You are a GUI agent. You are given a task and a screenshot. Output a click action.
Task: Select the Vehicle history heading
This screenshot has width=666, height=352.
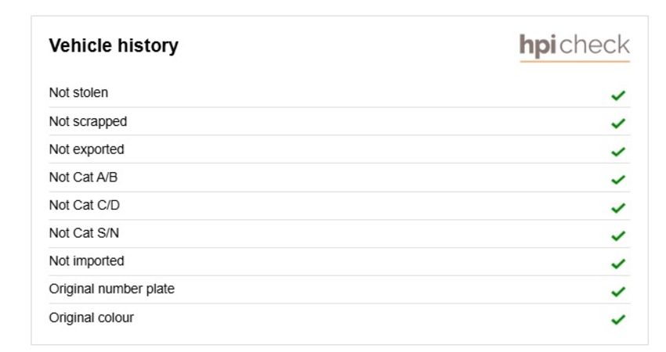point(114,46)
